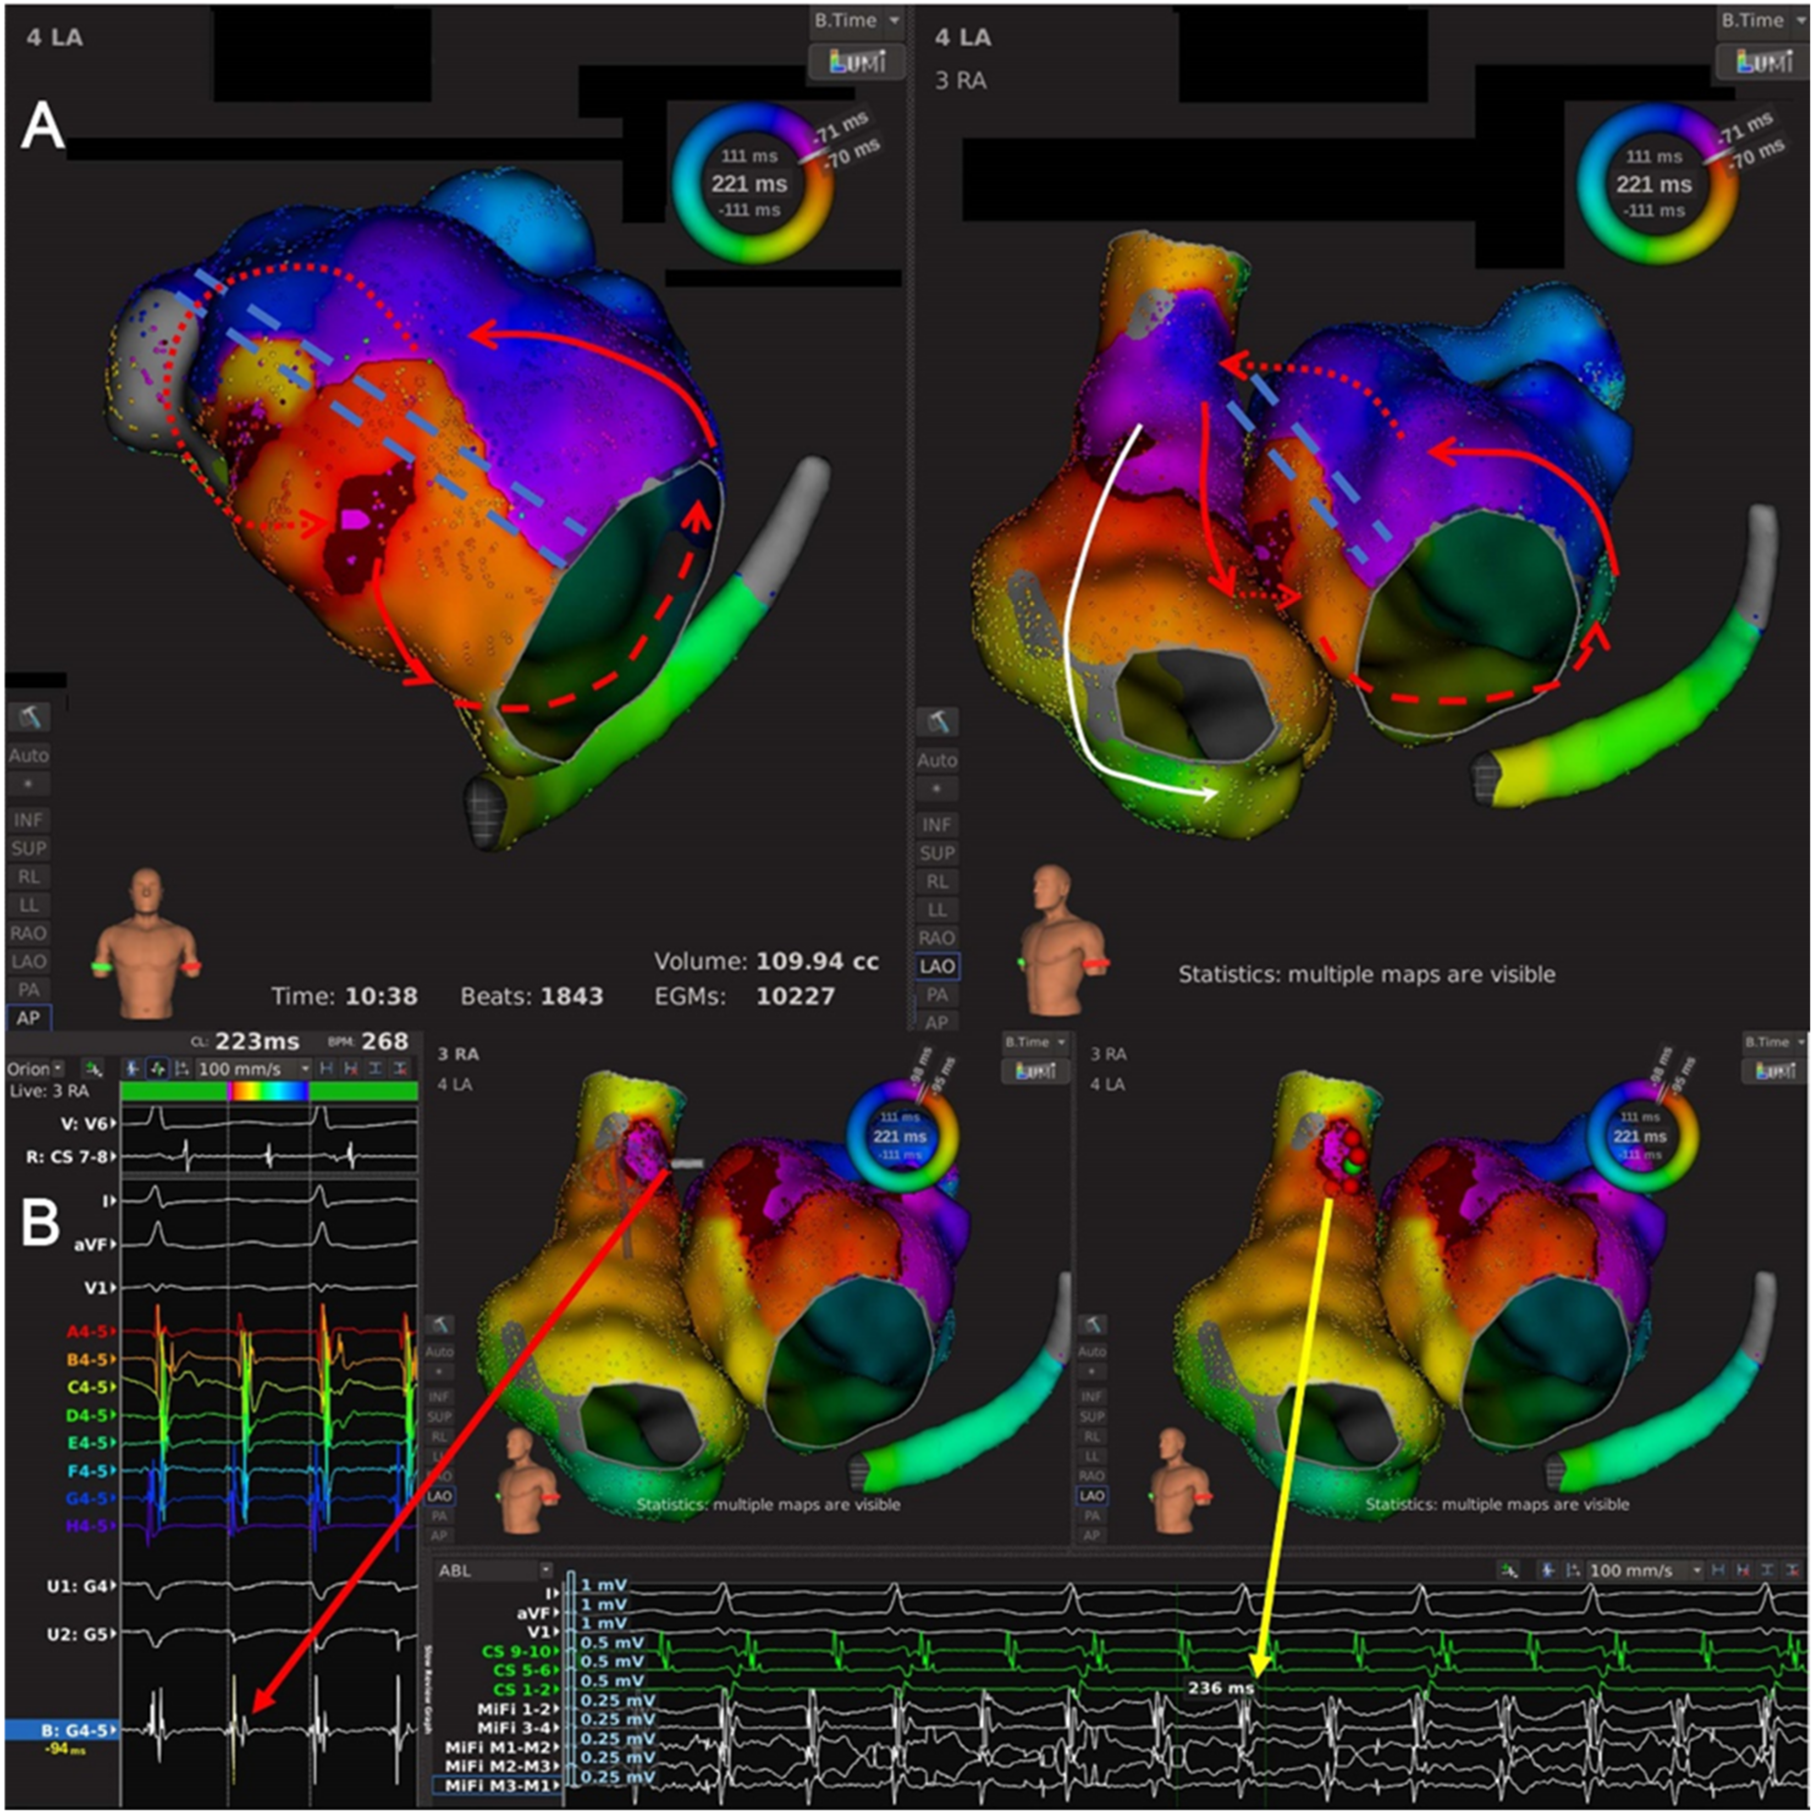Click the vertical scale axes icon near Orion

tap(182, 1068)
